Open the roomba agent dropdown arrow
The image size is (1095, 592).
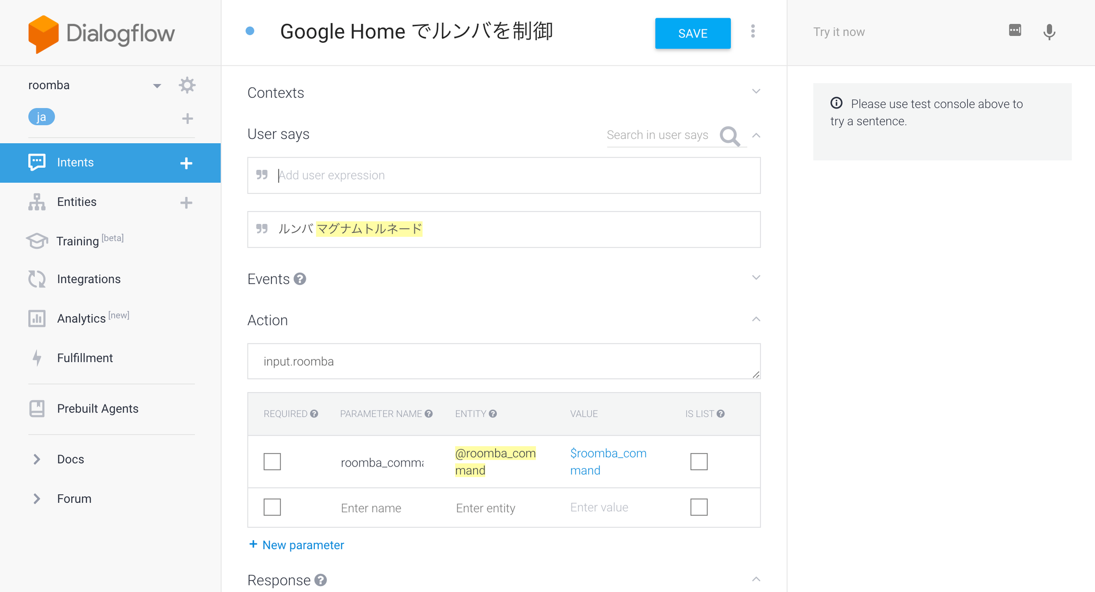coord(157,85)
